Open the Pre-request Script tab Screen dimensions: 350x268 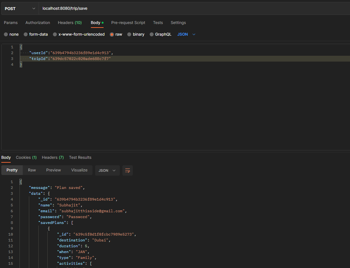point(128,23)
